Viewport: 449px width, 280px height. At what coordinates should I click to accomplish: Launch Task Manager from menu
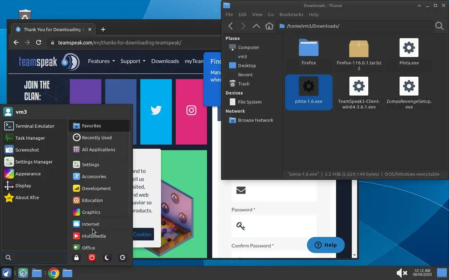tap(34, 138)
